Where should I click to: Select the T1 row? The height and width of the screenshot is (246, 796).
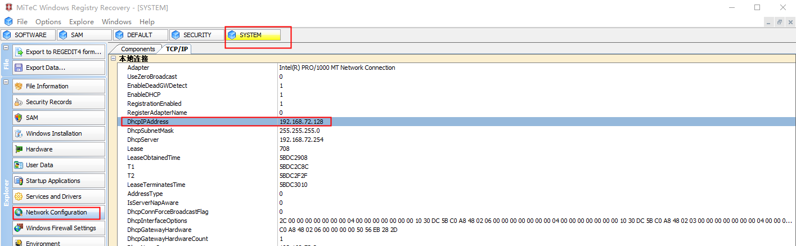[456, 167]
